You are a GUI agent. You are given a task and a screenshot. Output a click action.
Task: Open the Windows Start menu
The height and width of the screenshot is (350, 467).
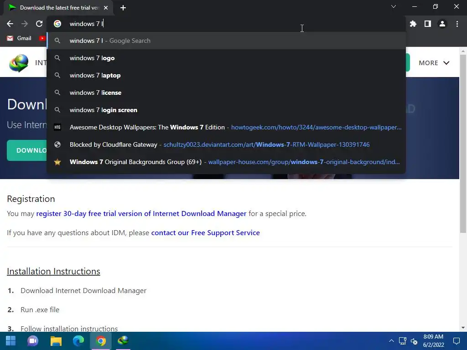pos(11,341)
